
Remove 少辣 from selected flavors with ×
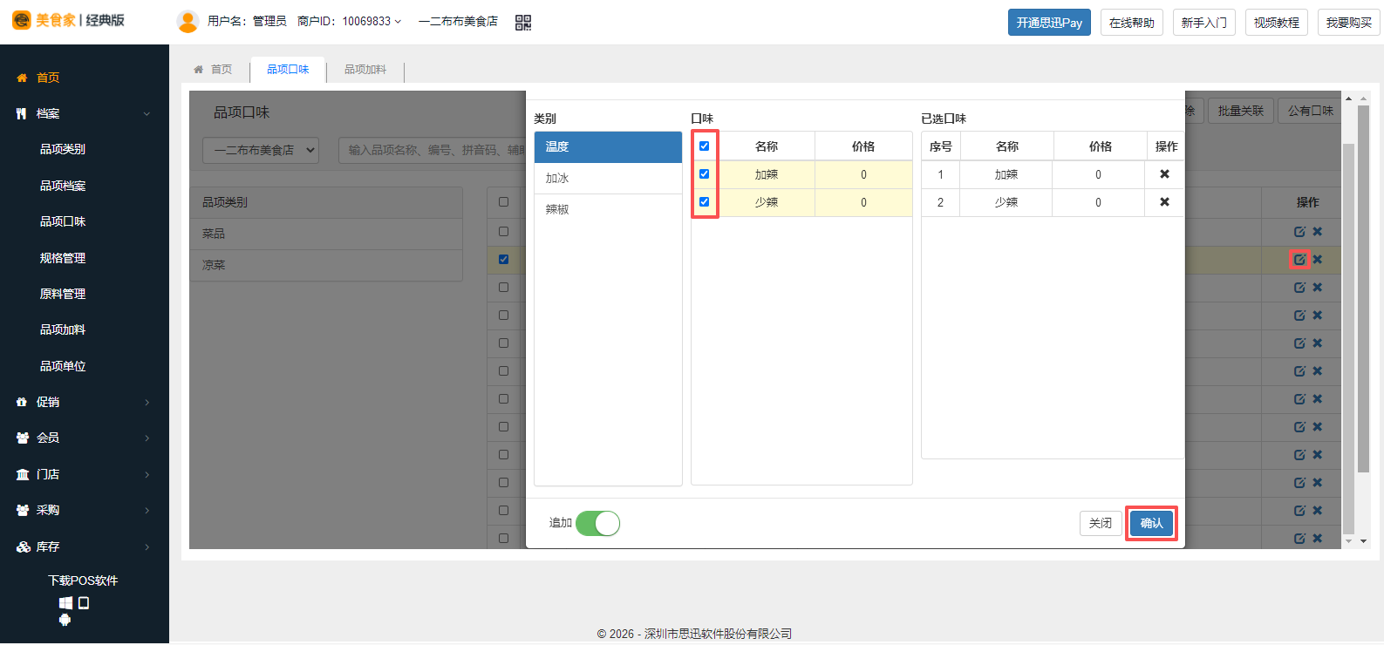click(x=1164, y=202)
